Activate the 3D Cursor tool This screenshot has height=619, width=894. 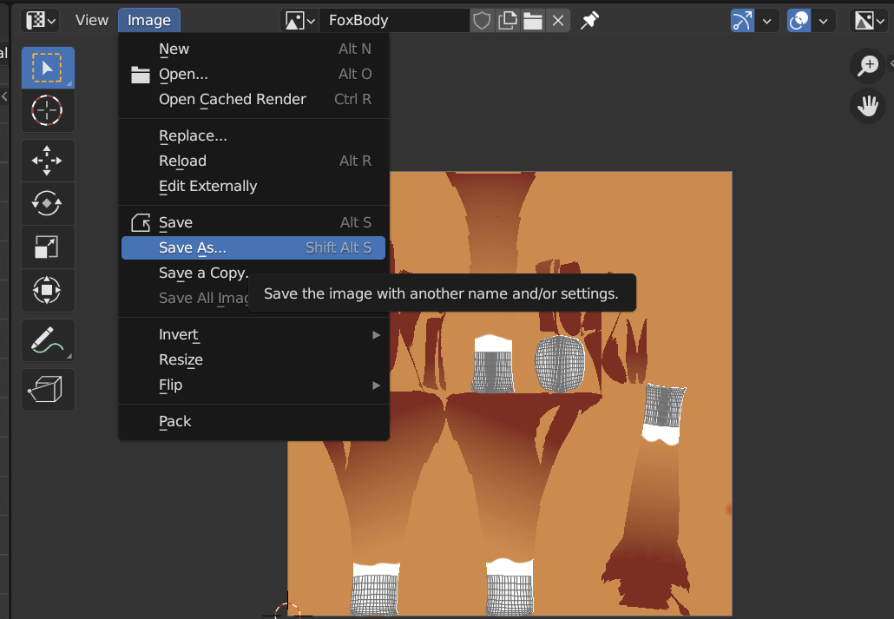(48, 110)
